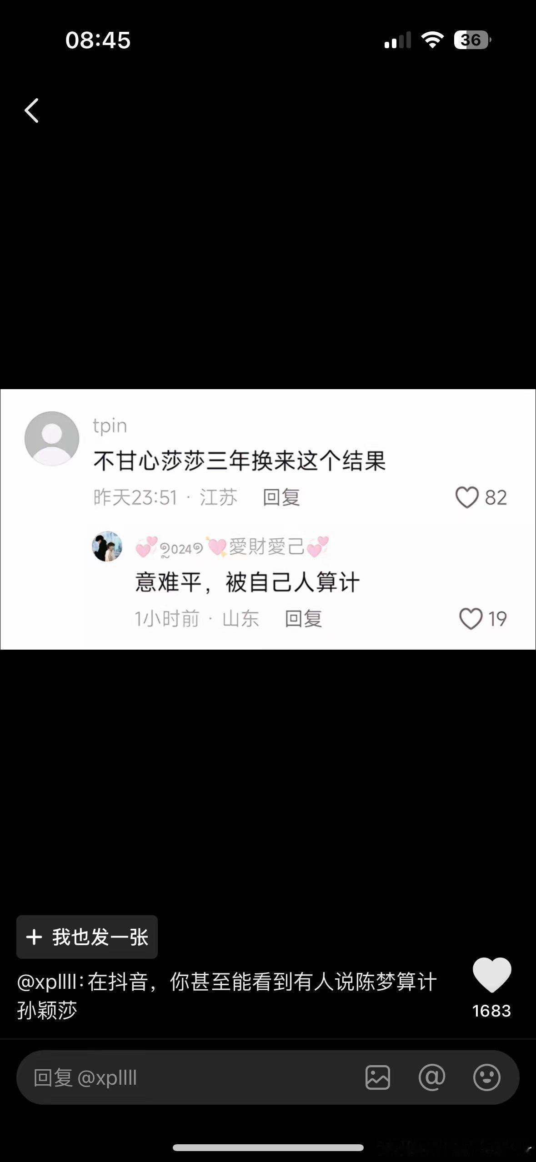The image size is (536, 1162).
Task: Like the reply with 19 likes
Action: pos(471,619)
